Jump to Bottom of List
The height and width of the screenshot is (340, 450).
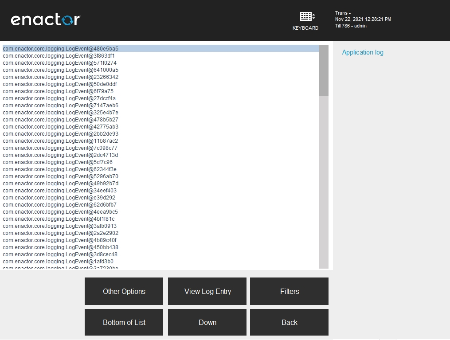124,322
